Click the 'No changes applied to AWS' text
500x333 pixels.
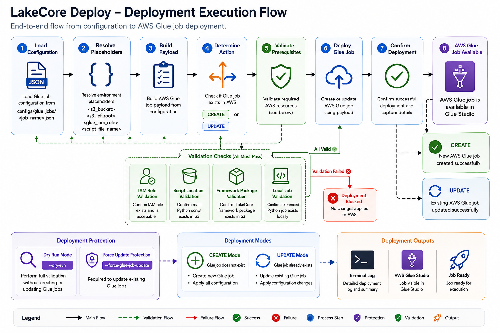[x=350, y=211]
